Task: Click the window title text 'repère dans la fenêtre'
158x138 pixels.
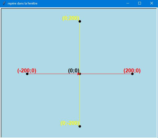Action: coord(22,3)
